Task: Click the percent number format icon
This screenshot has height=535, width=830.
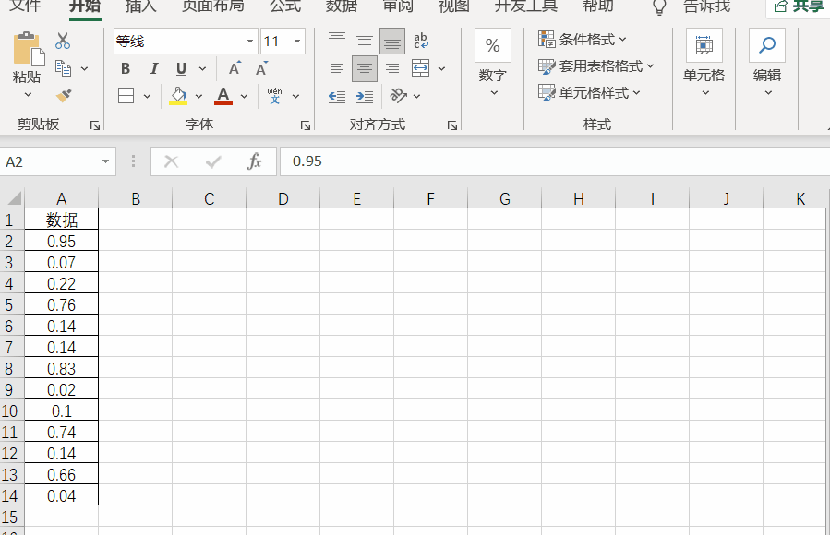Action: pos(493,45)
